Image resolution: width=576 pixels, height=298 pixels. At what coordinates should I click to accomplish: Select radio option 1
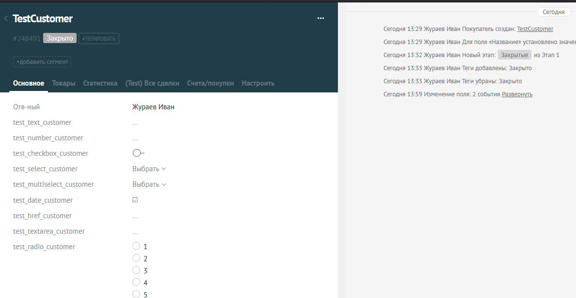click(136, 246)
